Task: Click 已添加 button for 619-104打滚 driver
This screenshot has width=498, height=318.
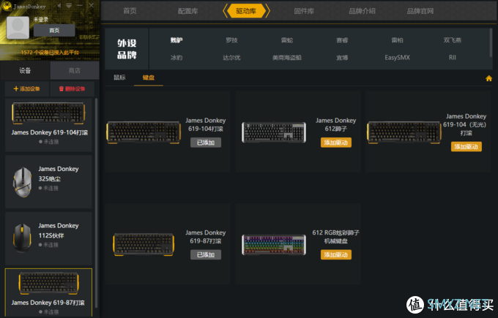Action: point(206,143)
